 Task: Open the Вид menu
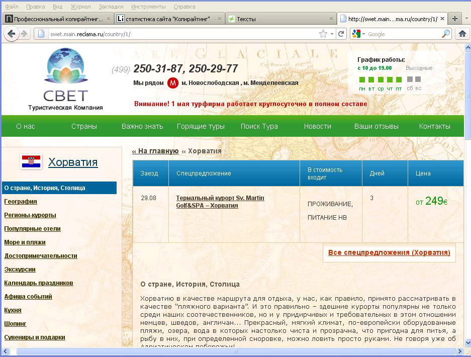point(57,7)
